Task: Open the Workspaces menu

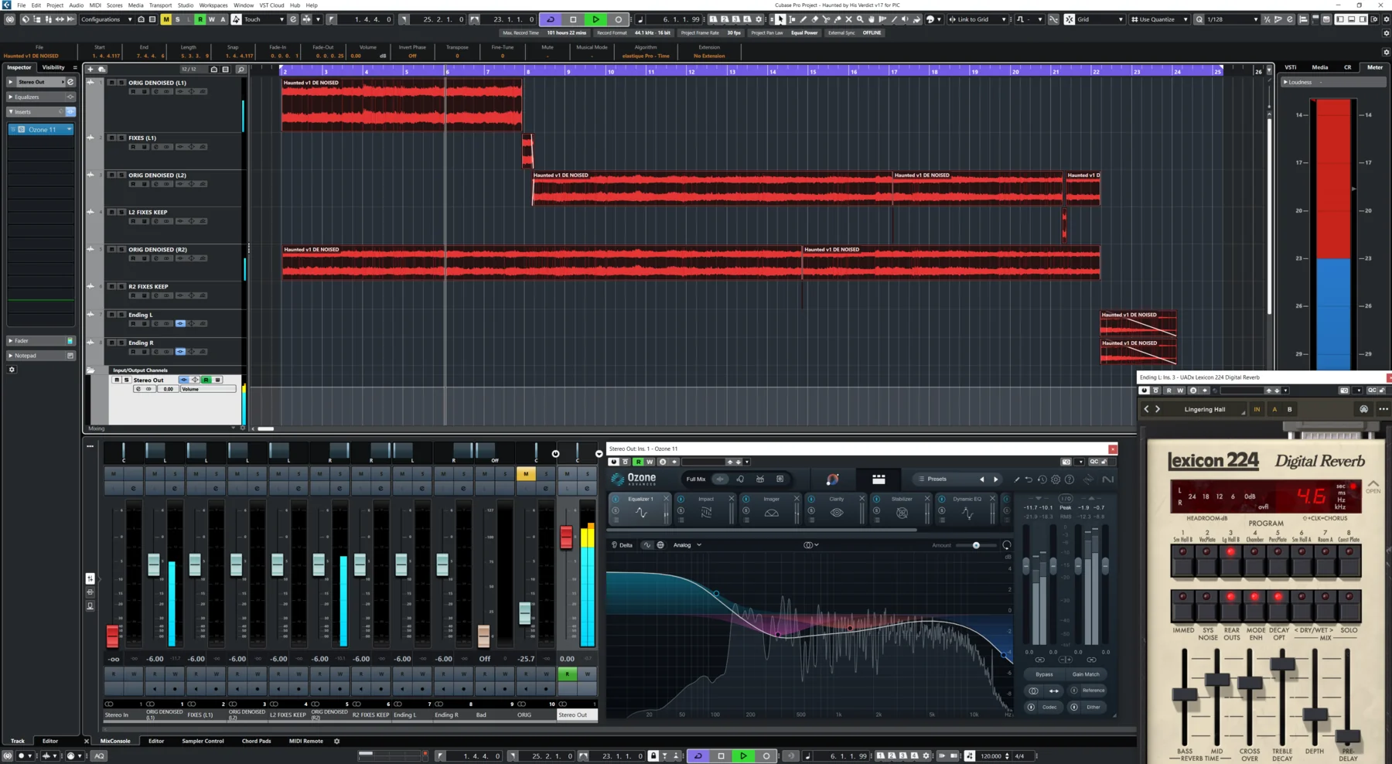Action: [x=213, y=5]
